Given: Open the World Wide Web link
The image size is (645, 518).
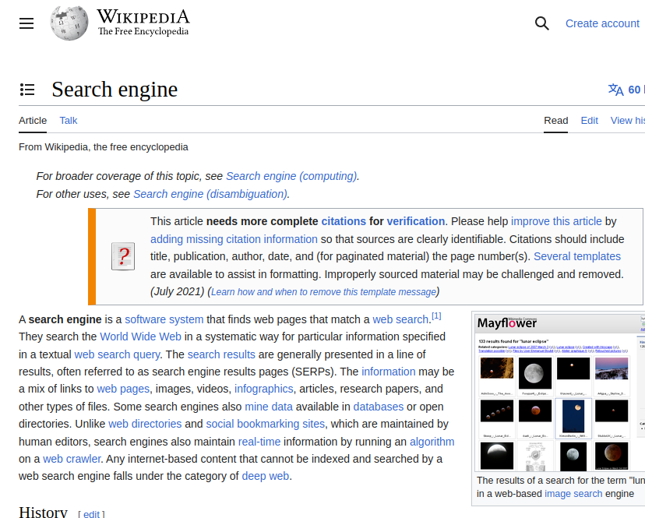Looking at the screenshot, I should pos(141,337).
